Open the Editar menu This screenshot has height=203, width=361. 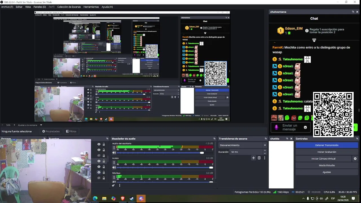pyautogui.click(x=19, y=7)
